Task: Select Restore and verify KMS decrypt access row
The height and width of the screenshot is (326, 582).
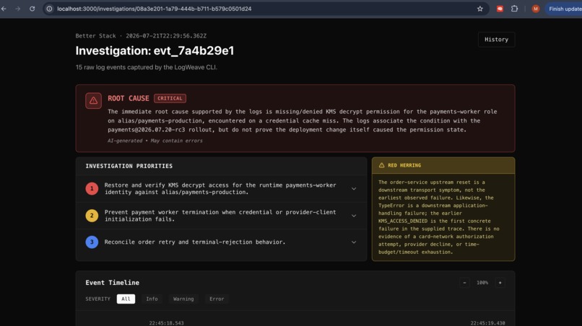Action: (x=221, y=188)
